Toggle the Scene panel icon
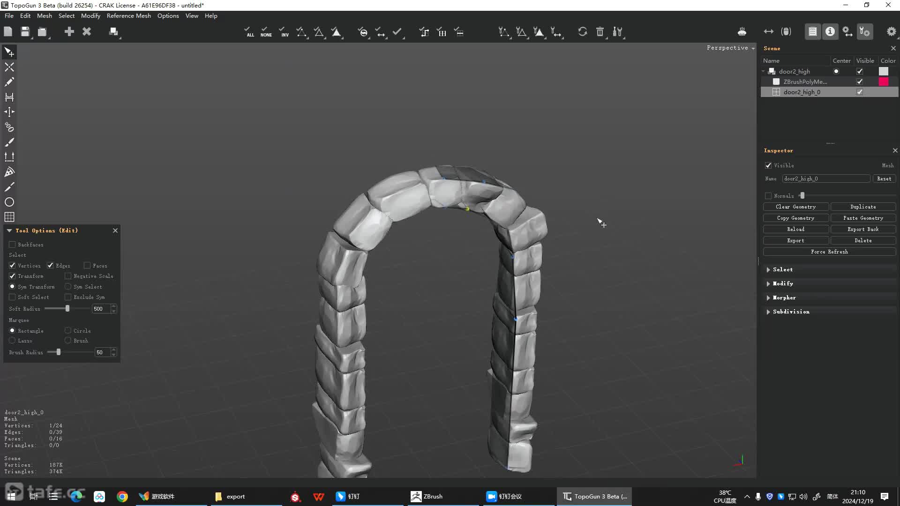This screenshot has height=506, width=900. (812, 31)
